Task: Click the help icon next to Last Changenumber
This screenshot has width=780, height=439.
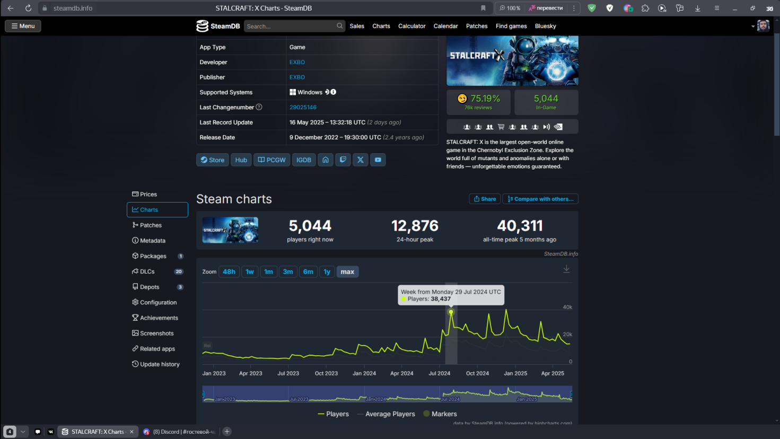Action: (259, 107)
